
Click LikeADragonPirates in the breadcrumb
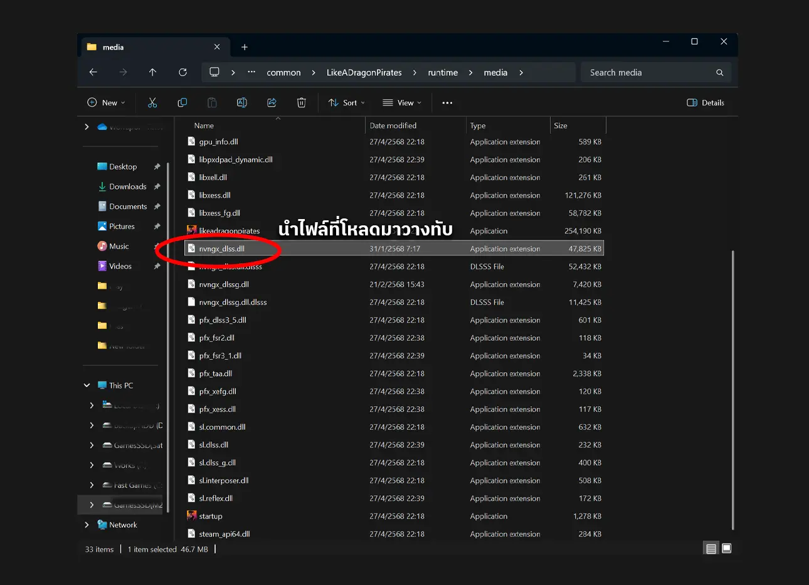tap(364, 73)
